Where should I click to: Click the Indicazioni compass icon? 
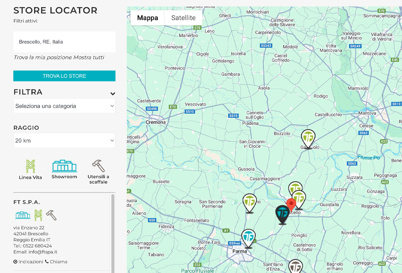[15, 262]
